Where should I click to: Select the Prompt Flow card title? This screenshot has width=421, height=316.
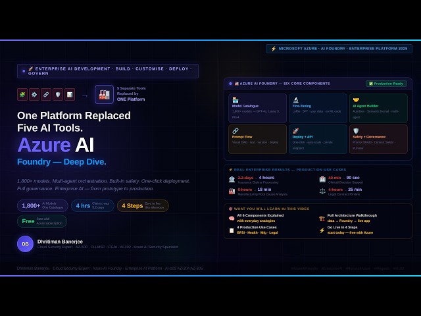[242, 137]
